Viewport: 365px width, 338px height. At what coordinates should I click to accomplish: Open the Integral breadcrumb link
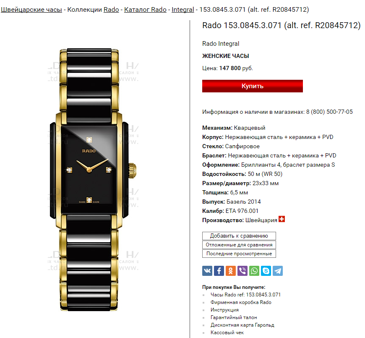tap(183, 10)
